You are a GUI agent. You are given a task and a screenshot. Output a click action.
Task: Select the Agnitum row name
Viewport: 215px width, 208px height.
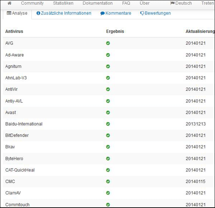point(13,66)
